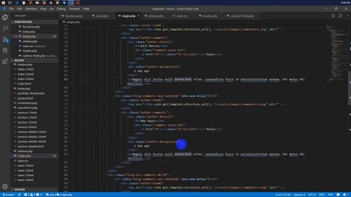Click the Ln 67, Col 63 cursor position indicator
Screen dimensions: 351x197
coord(283,195)
